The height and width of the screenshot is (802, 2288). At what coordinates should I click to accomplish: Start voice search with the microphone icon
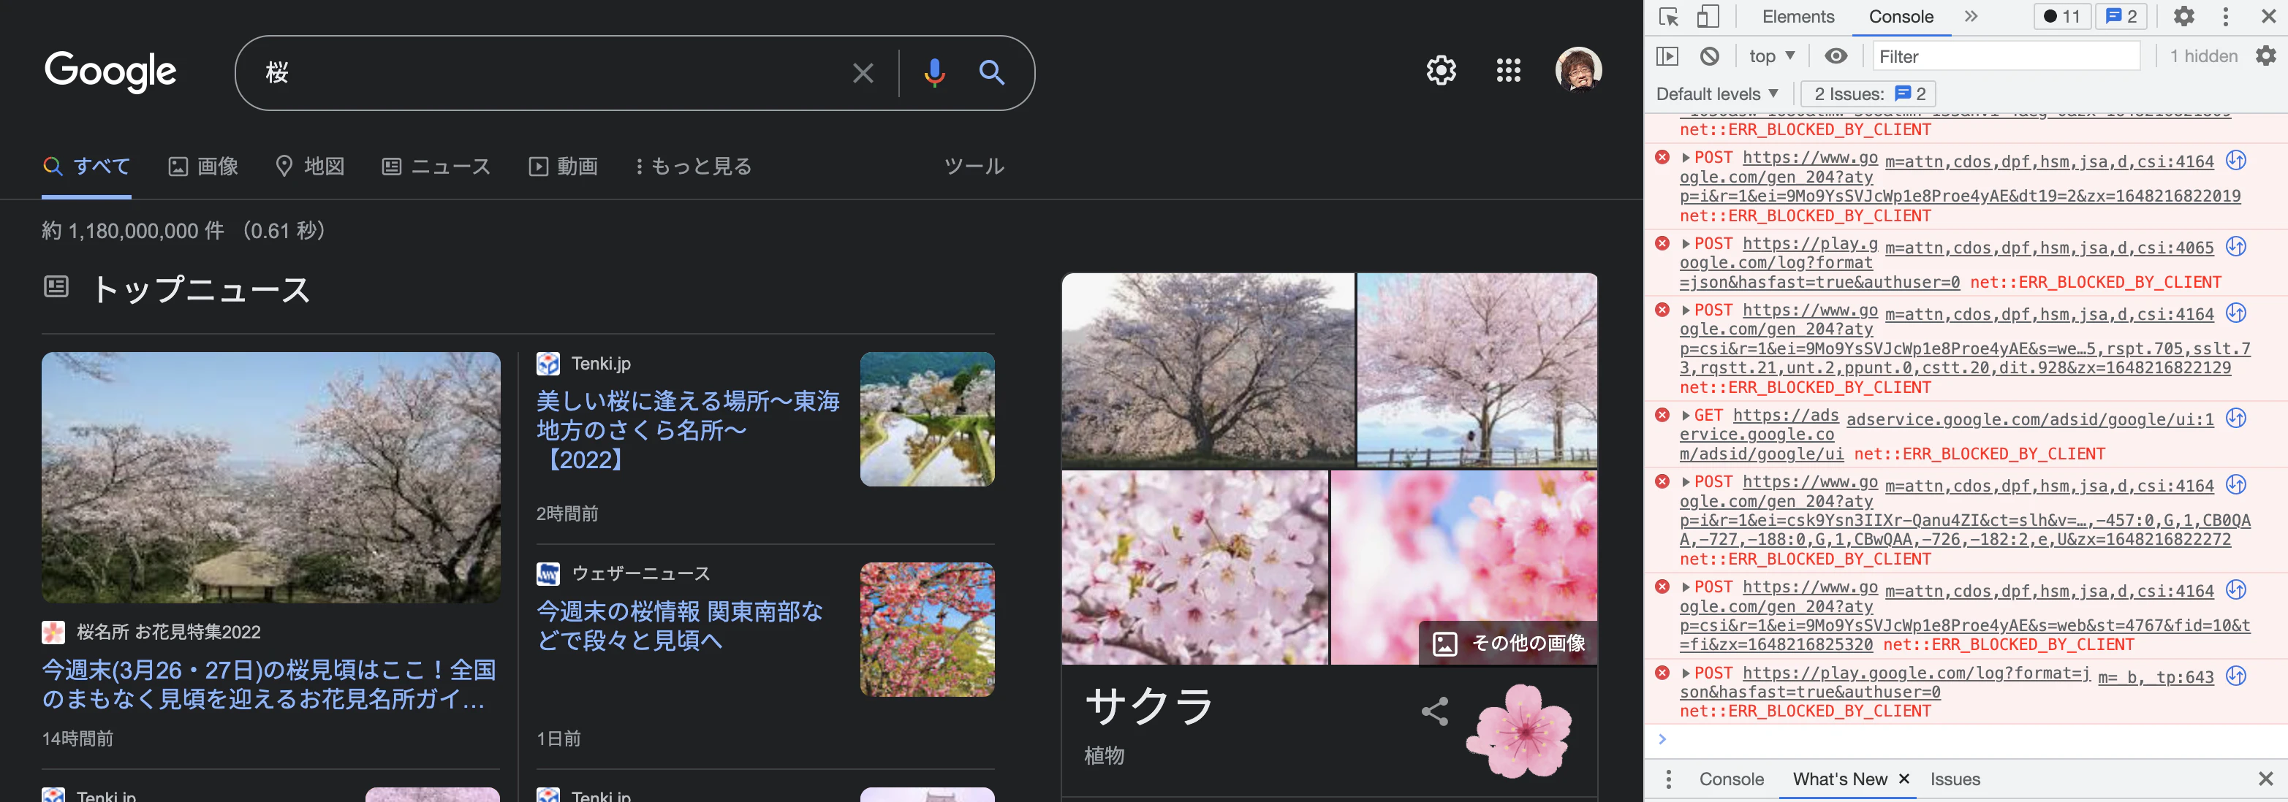[933, 73]
